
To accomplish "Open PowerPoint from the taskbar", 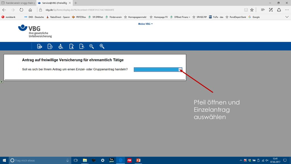I will pyautogui.click(x=138, y=160).
